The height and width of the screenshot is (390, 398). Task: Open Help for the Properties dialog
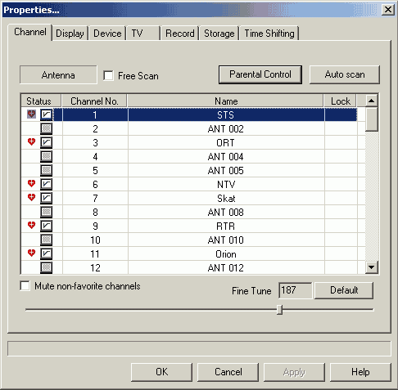click(360, 372)
